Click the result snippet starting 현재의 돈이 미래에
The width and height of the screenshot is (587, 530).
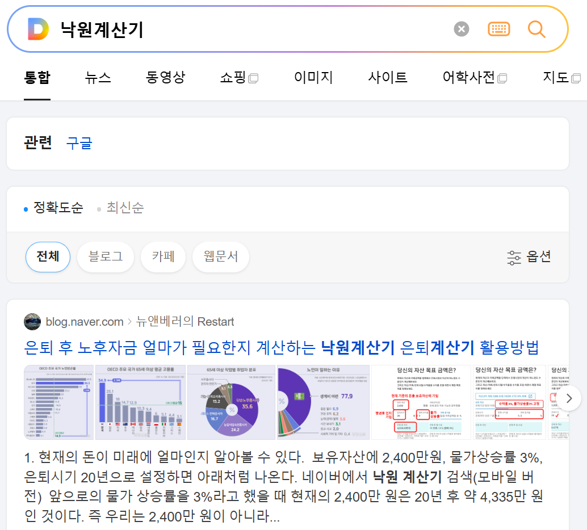click(283, 487)
